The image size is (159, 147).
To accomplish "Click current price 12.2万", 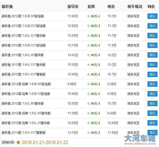I will pyautogui.click(x=112, y=55).
